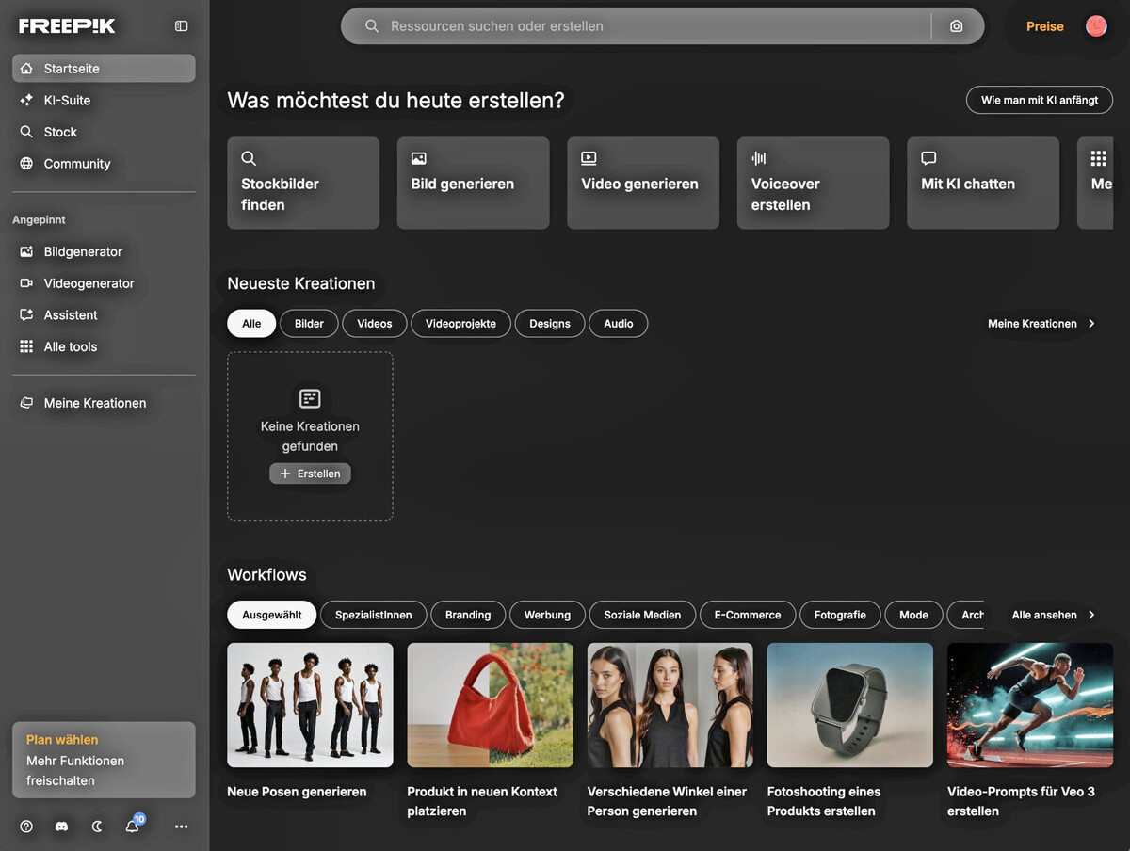This screenshot has width=1130, height=851.
Task: Click the Wie man mit KI anfängt button
Action: (1040, 100)
